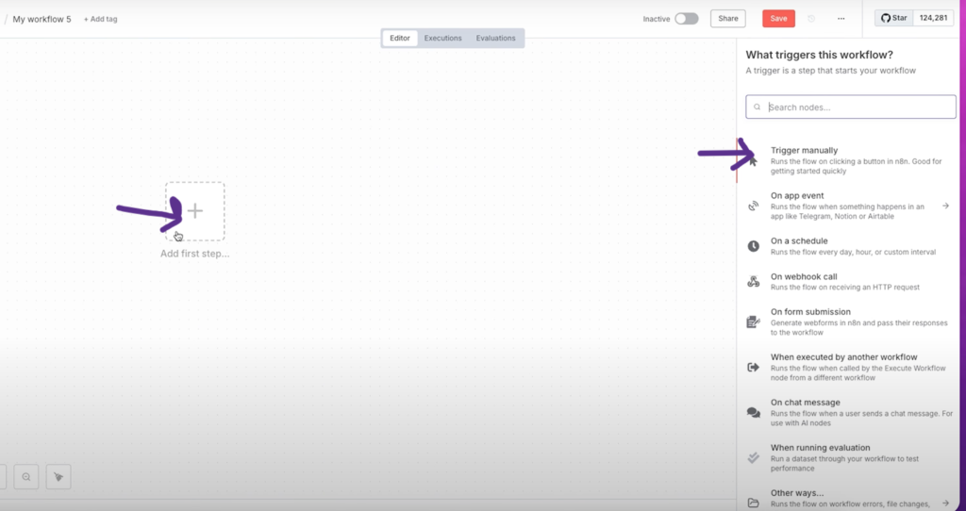The width and height of the screenshot is (966, 511).
Task: Click the Other ways... title text
Action: pyautogui.click(x=797, y=492)
